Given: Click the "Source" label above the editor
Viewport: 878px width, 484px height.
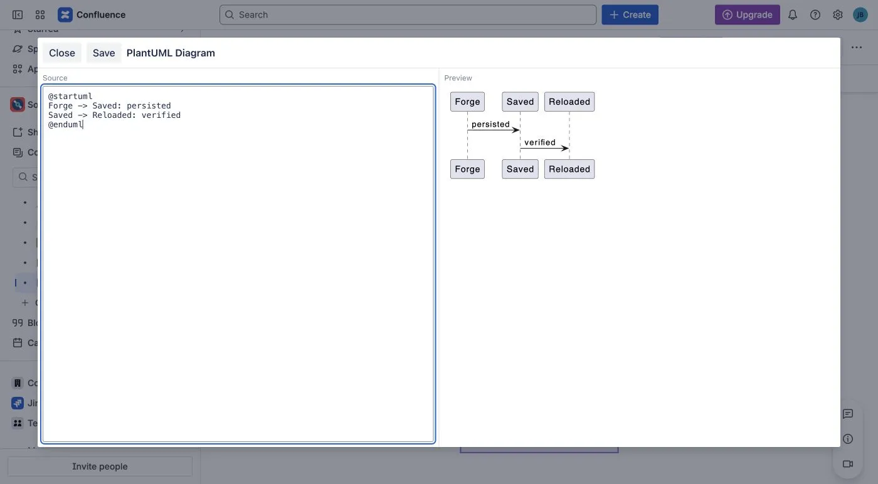Looking at the screenshot, I should click(55, 78).
